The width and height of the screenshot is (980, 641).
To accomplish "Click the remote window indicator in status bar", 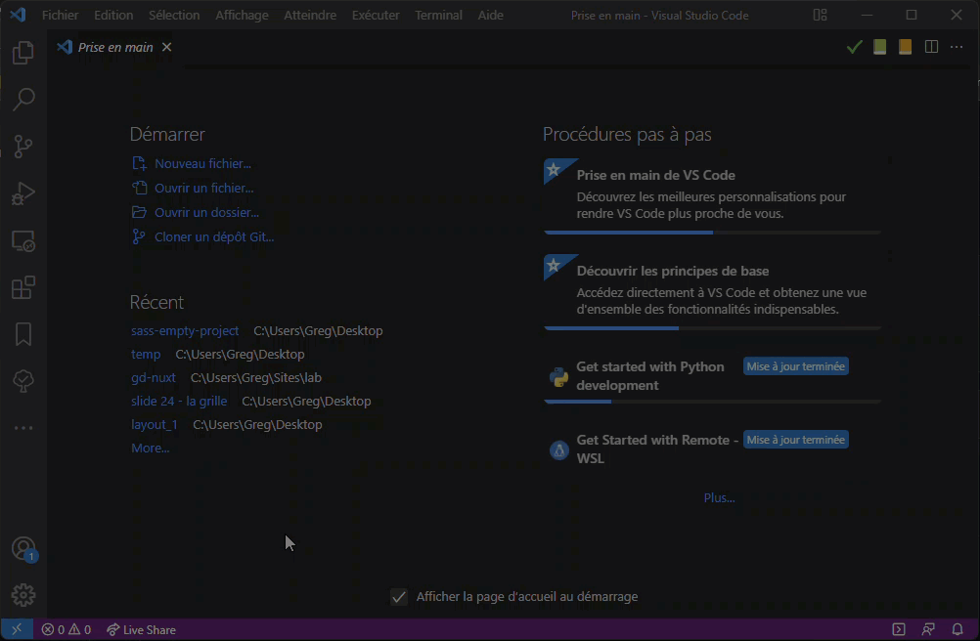I will pyautogui.click(x=17, y=630).
